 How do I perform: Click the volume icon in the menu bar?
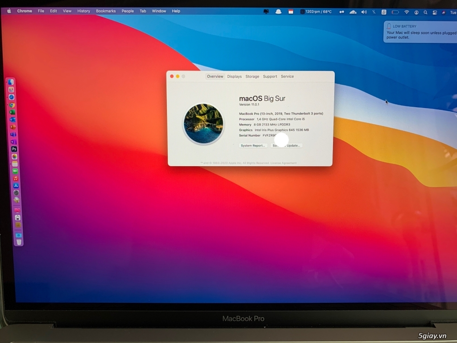364,12
